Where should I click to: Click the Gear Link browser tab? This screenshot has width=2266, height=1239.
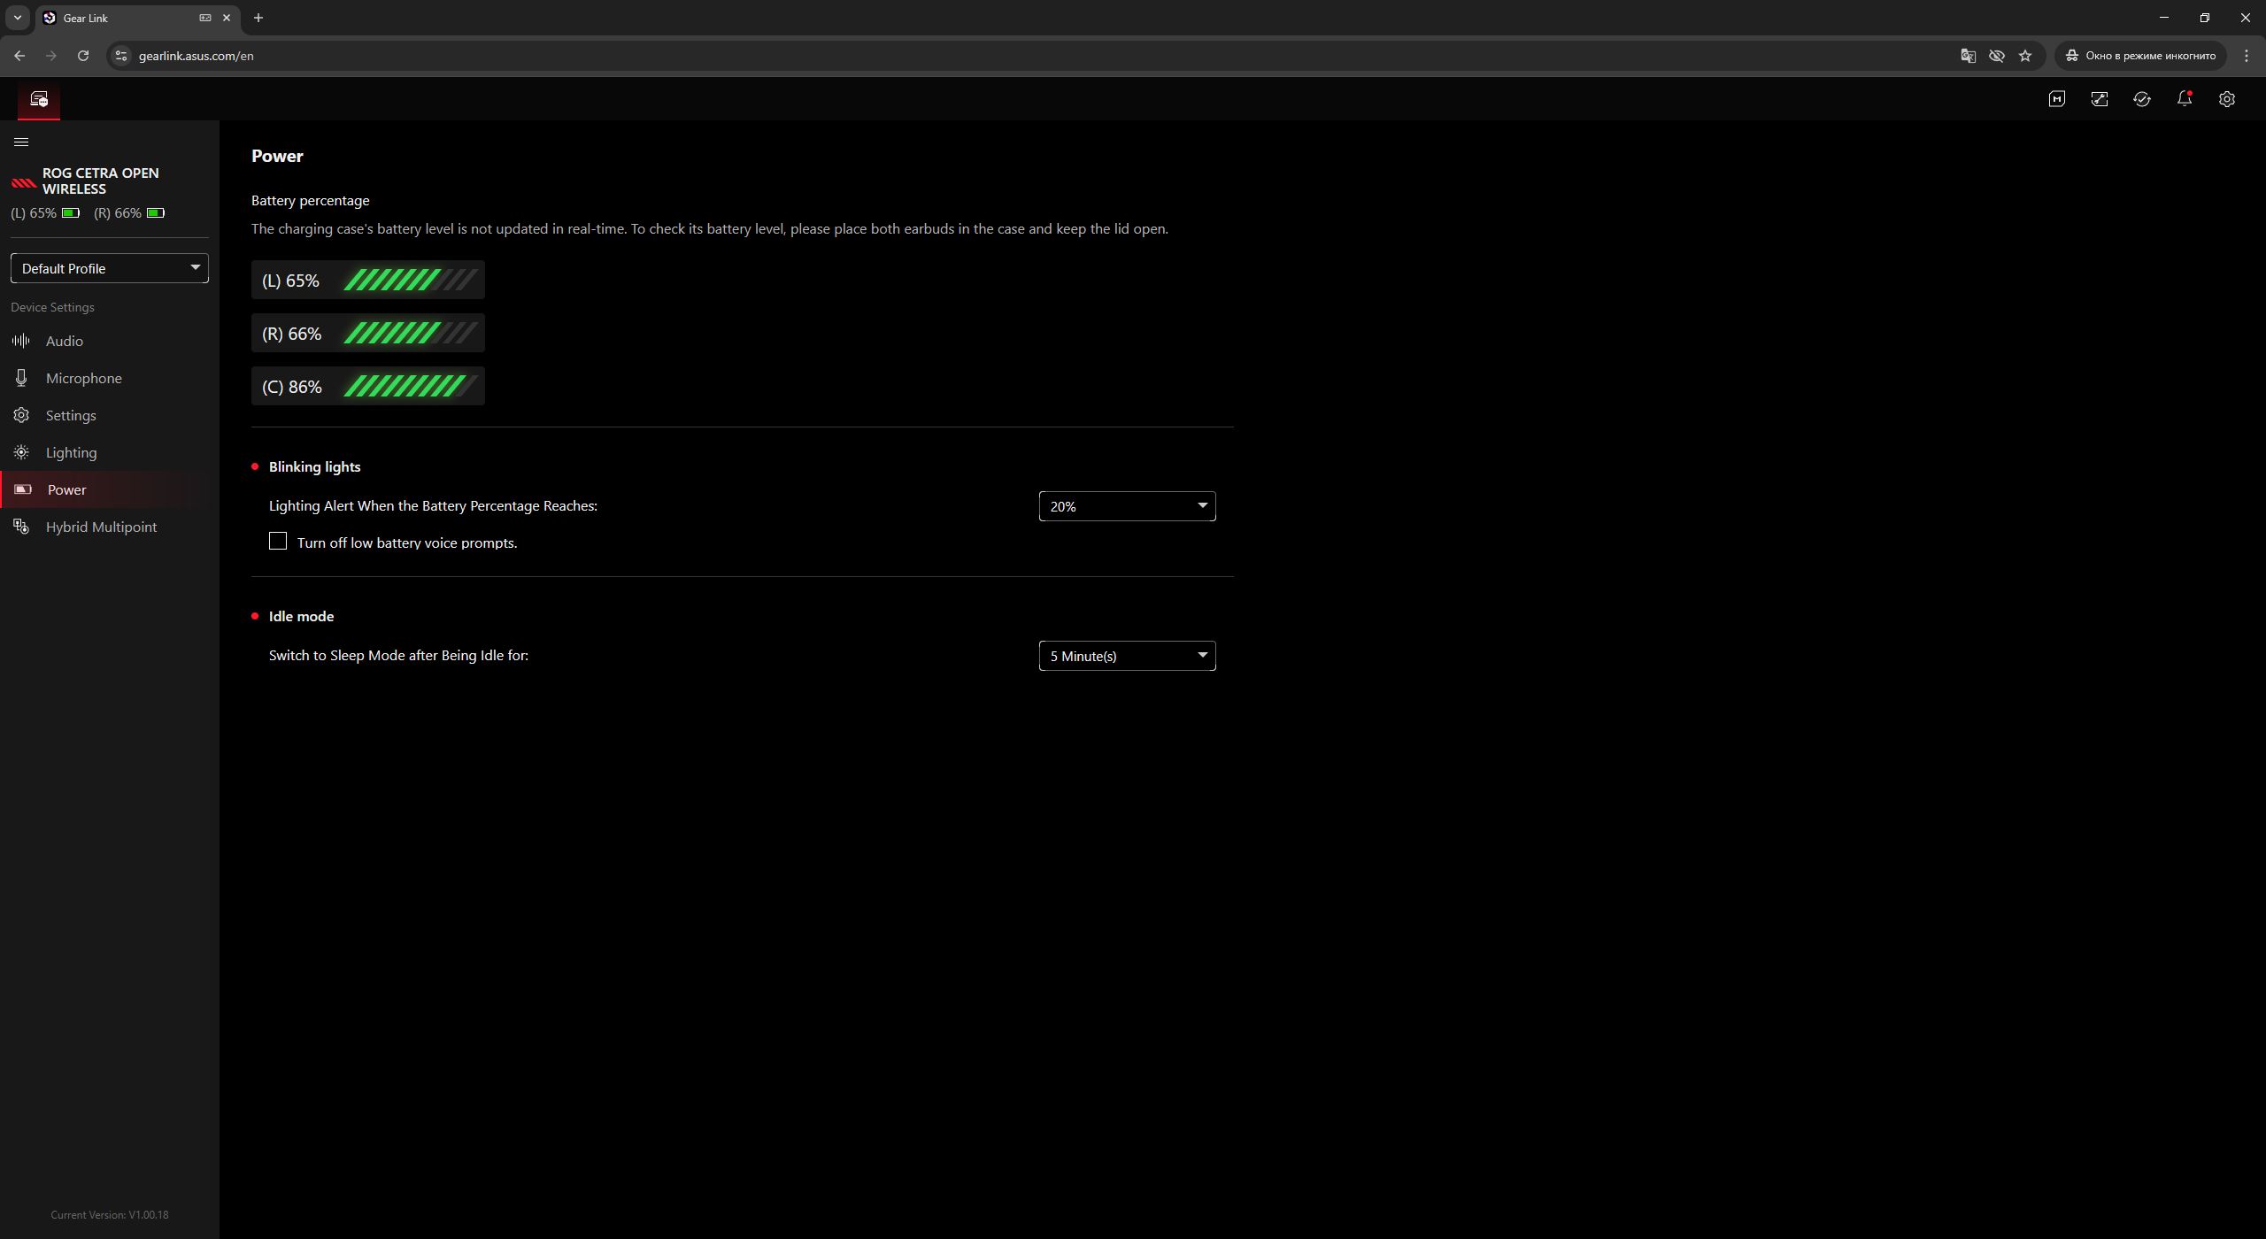pyautogui.click(x=138, y=18)
